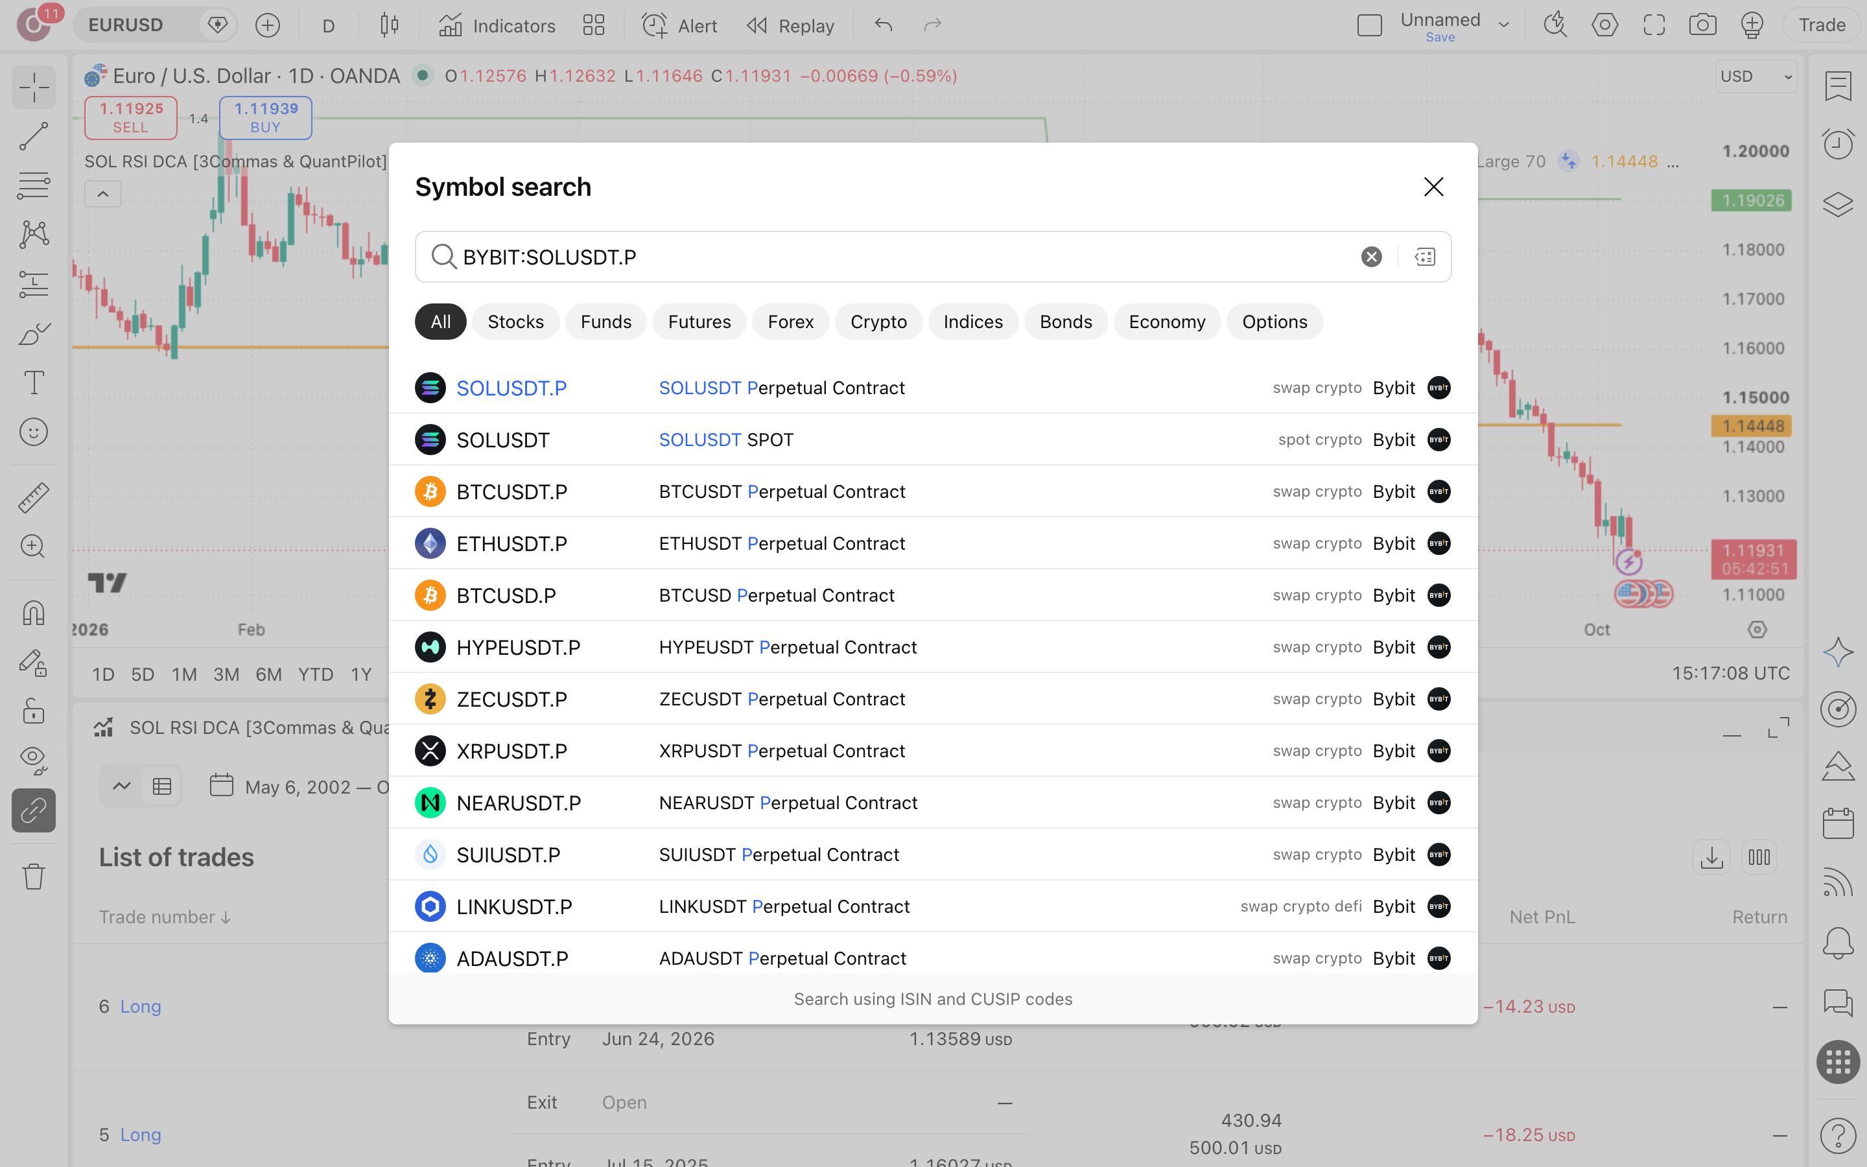Viewport: 1867px width, 1167px height.
Task: Select the Futures filter tab
Action: click(x=699, y=322)
